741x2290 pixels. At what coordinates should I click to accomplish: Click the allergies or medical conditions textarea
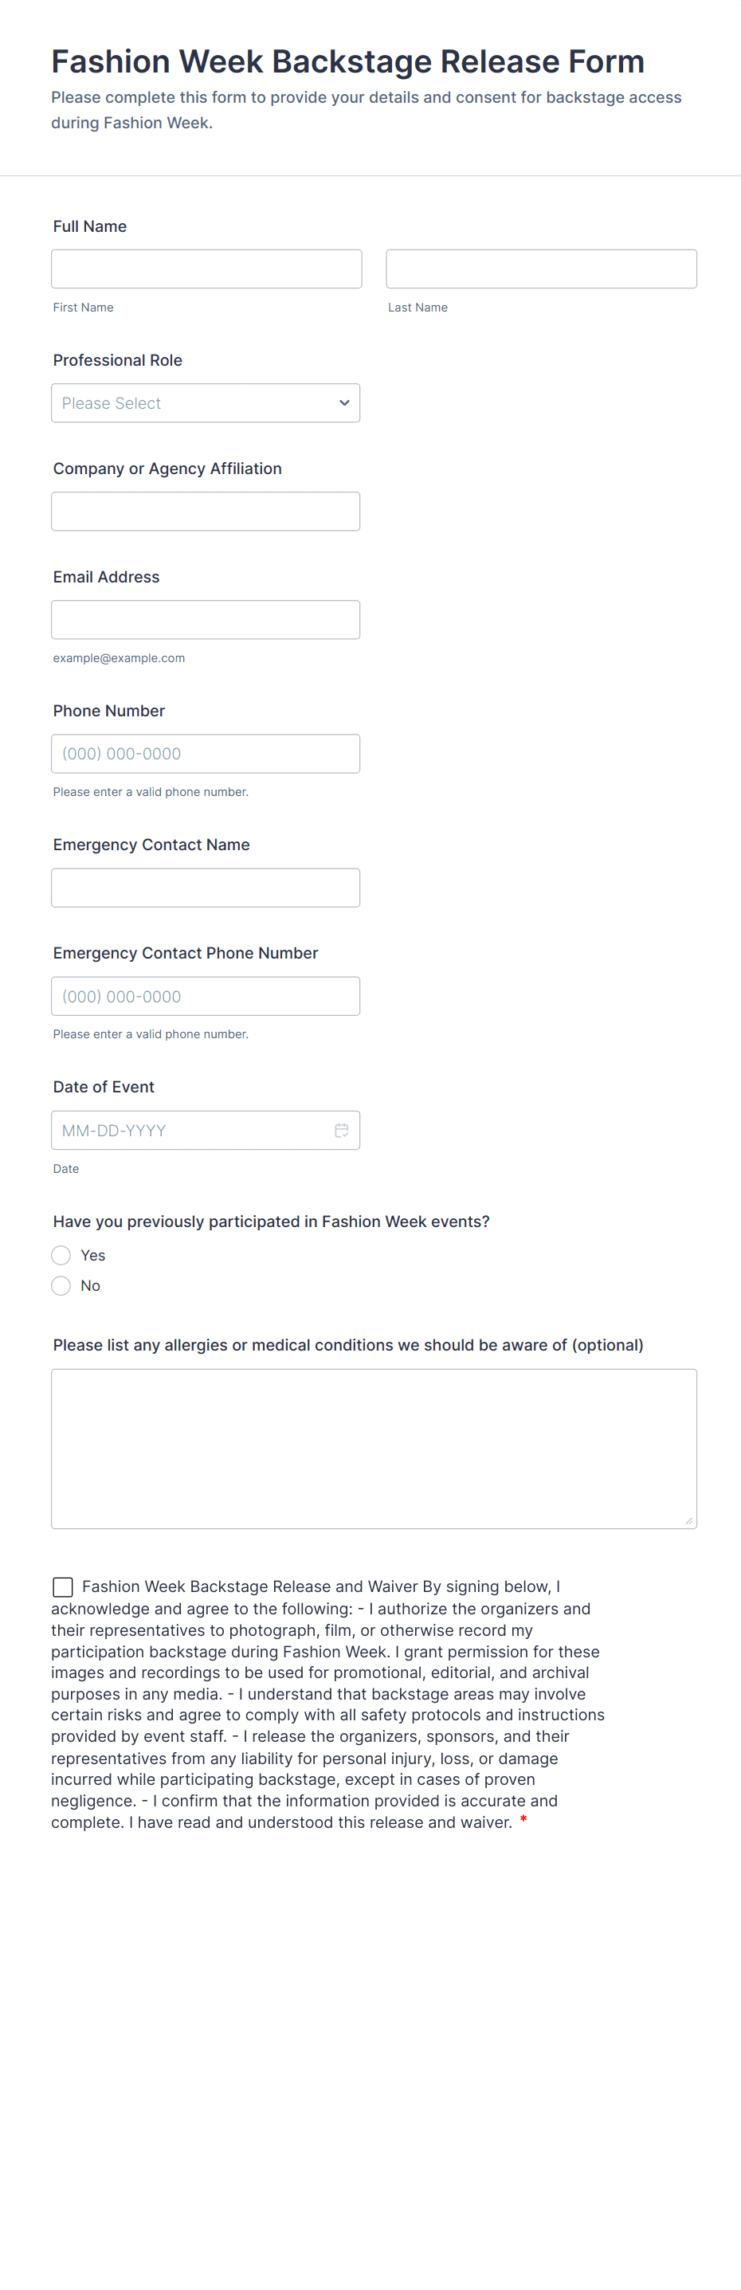tap(373, 1448)
